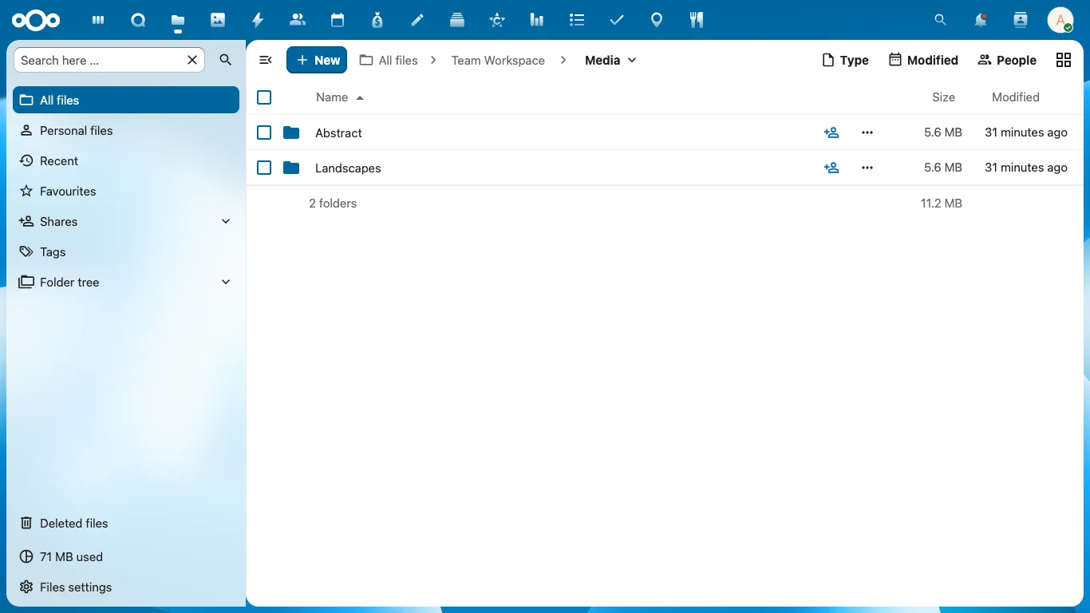Open the Deck app icon
1090x613 pixels.
point(457,20)
